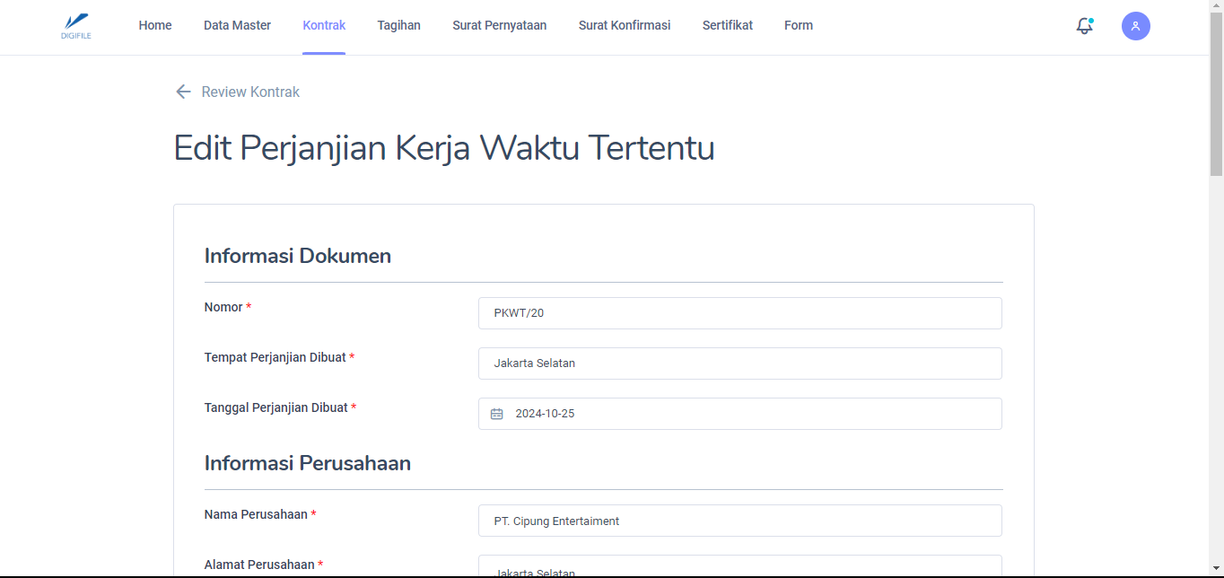
Task: Open the notifications bell
Action: (x=1085, y=26)
